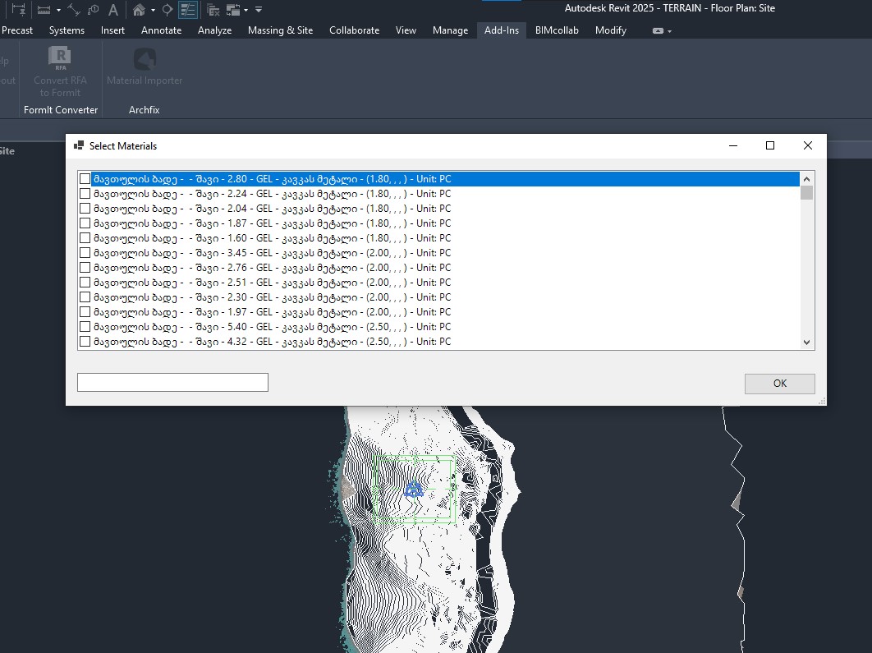This screenshot has height=653, width=872.
Task: Check the 1.60 GEL material checkbox
Action: pos(85,237)
